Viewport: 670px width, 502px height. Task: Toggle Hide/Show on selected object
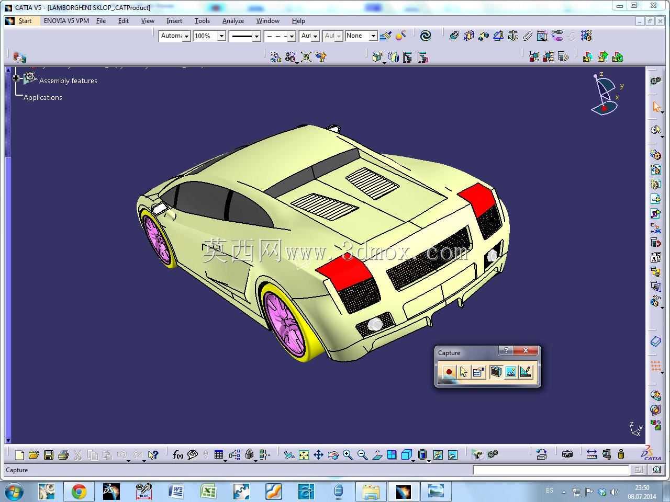tap(438, 455)
